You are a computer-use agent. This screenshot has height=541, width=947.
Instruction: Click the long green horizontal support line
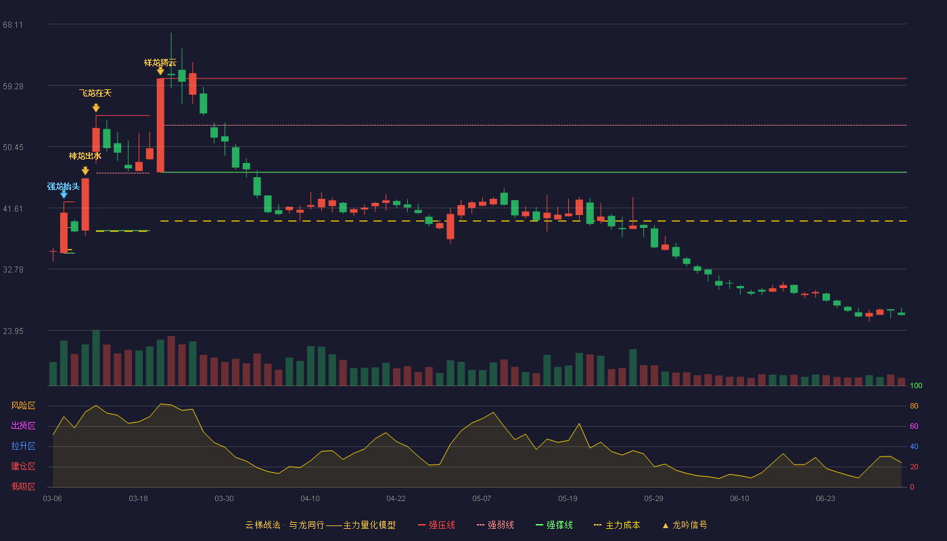pyautogui.click(x=534, y=172)
